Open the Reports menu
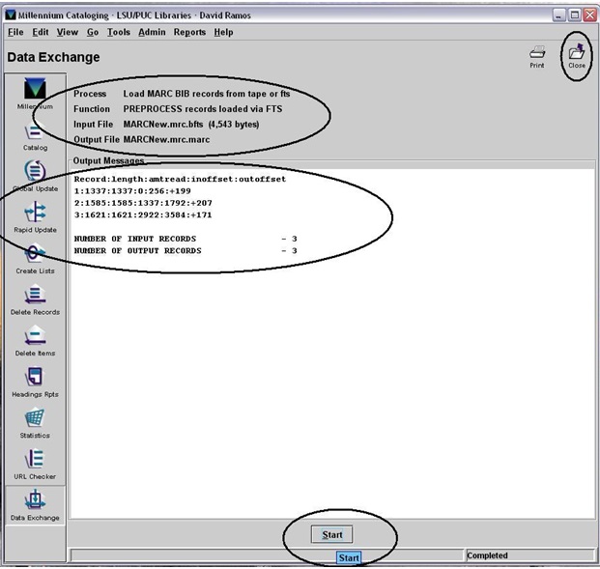Screen dimensions: 600x569 pos(189,32)
